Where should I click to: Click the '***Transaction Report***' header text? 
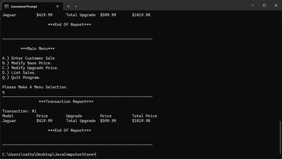(x=66, y=101)
